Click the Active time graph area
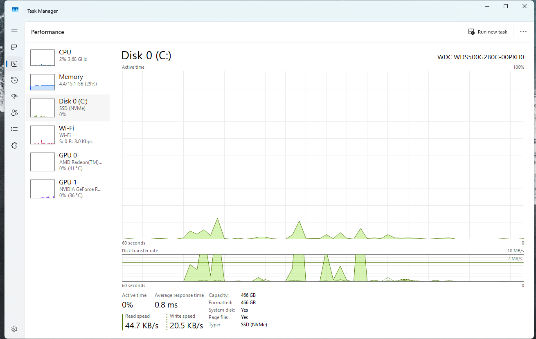This screenshot has height=339, width=536. 323,155
